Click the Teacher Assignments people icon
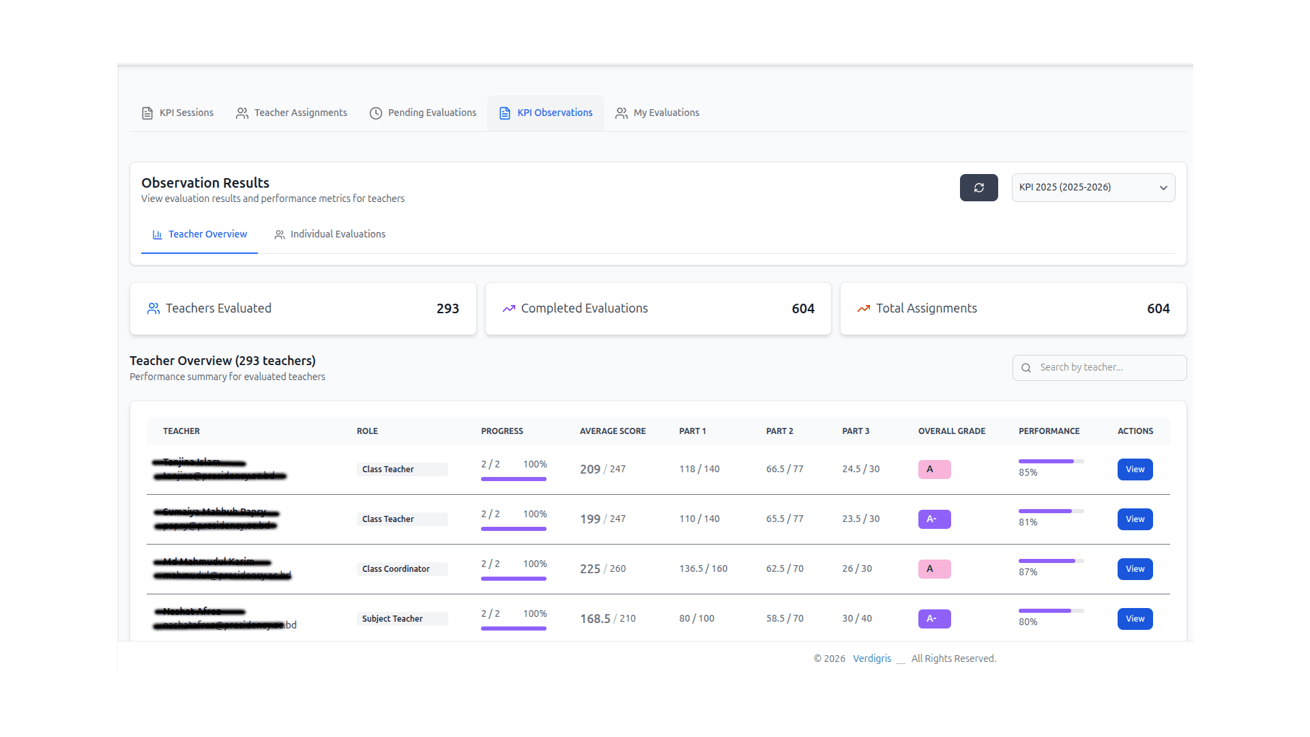This screenshot has width=1310, height=737. tap(242, 113)
